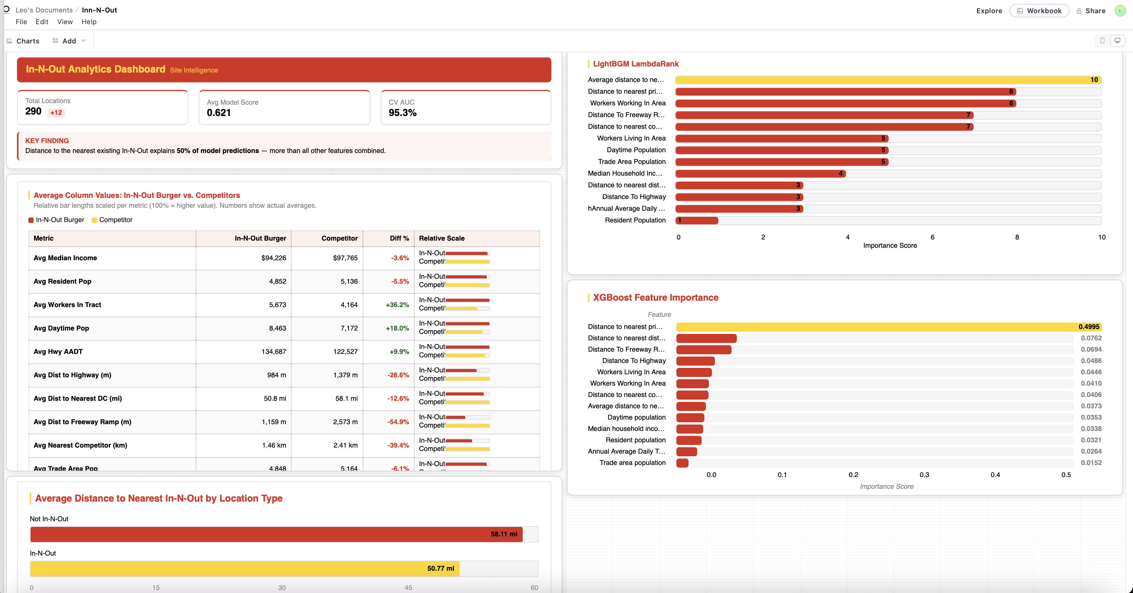
Task: Go to Leo's Documents breadcrumb
Action: coord(44,10)
